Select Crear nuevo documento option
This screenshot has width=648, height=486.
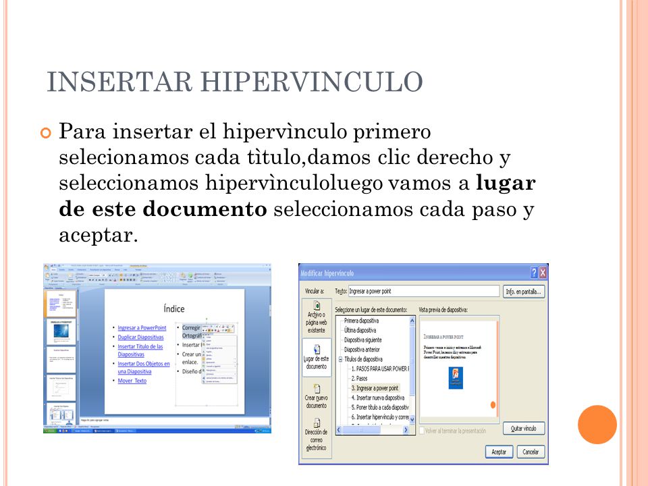tap(316, 396)
